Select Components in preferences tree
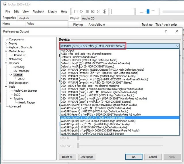This screenshot has width=184, height=164. pos(16,39)
